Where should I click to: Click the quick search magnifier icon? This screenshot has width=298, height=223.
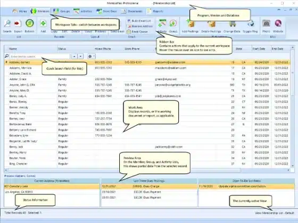click(x=6, y=56)
